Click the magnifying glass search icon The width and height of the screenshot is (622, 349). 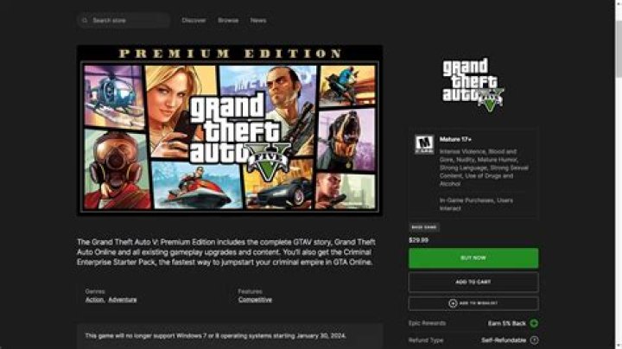click(85, 20)
